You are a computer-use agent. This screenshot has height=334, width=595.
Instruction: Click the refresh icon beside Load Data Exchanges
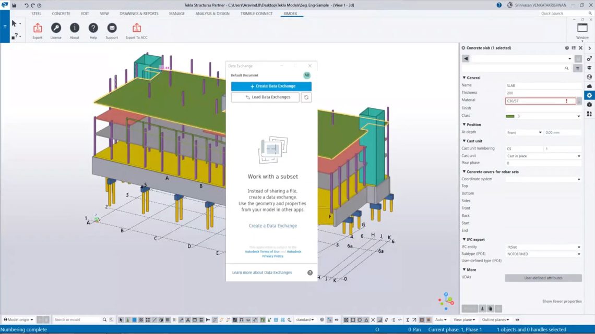pos(306,97)
